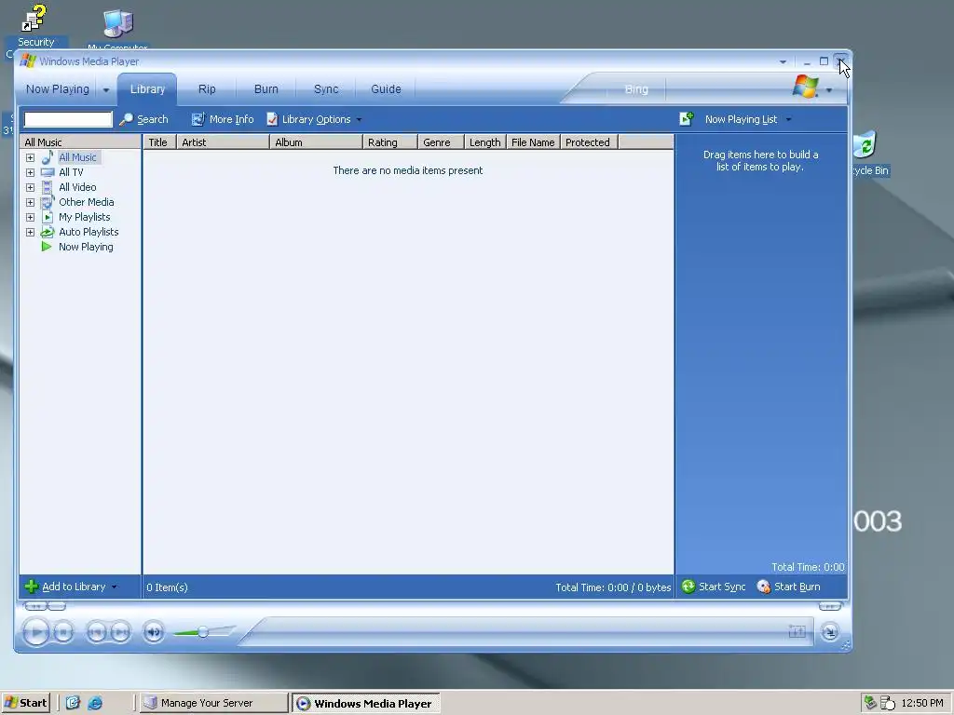Click the Add to Library button
This screenshot has width=954, height=715.
71,587
